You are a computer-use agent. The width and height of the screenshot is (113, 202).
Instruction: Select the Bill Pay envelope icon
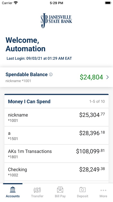click(x=60, y=190)
